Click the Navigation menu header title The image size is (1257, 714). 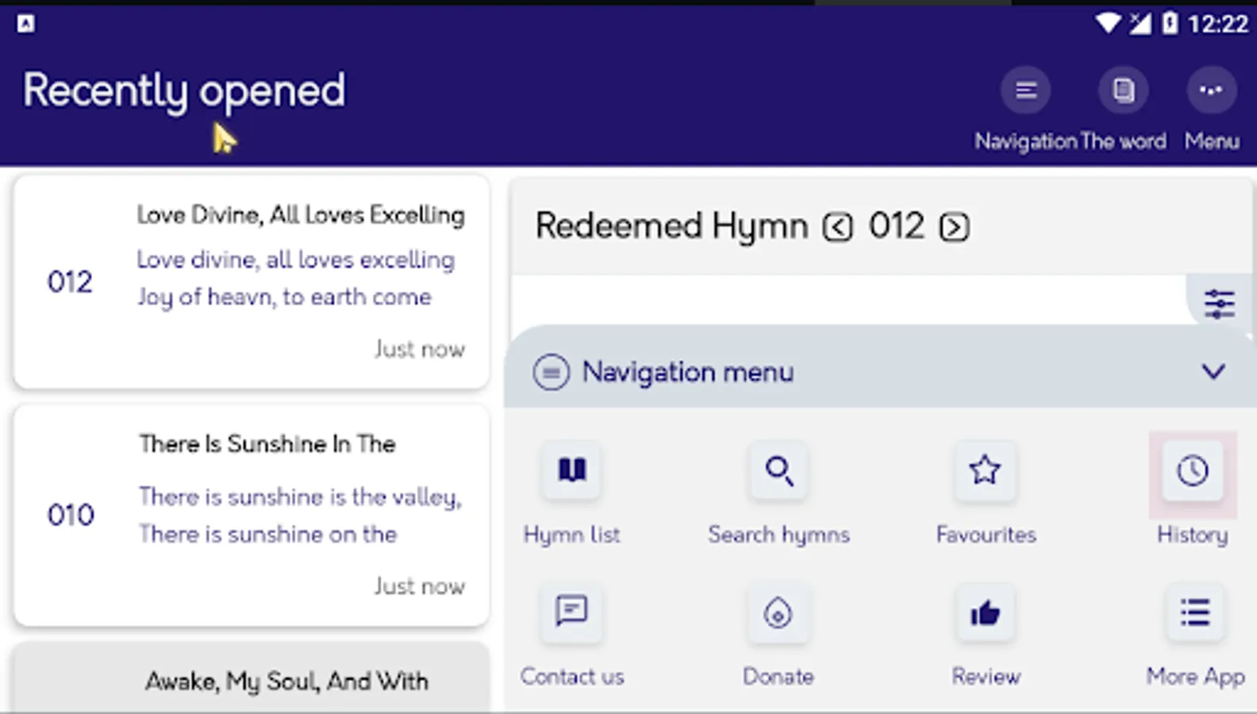pyautogui.click(x=687, y=372)
